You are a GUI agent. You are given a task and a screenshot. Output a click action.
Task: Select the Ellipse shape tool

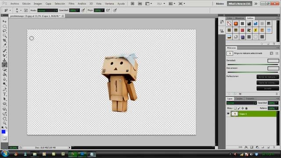tap(4, 104)
